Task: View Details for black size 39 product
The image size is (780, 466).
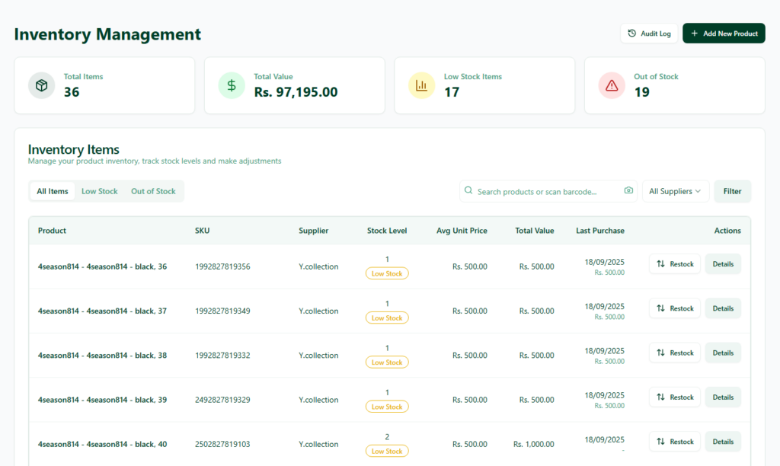Action: 723,397
